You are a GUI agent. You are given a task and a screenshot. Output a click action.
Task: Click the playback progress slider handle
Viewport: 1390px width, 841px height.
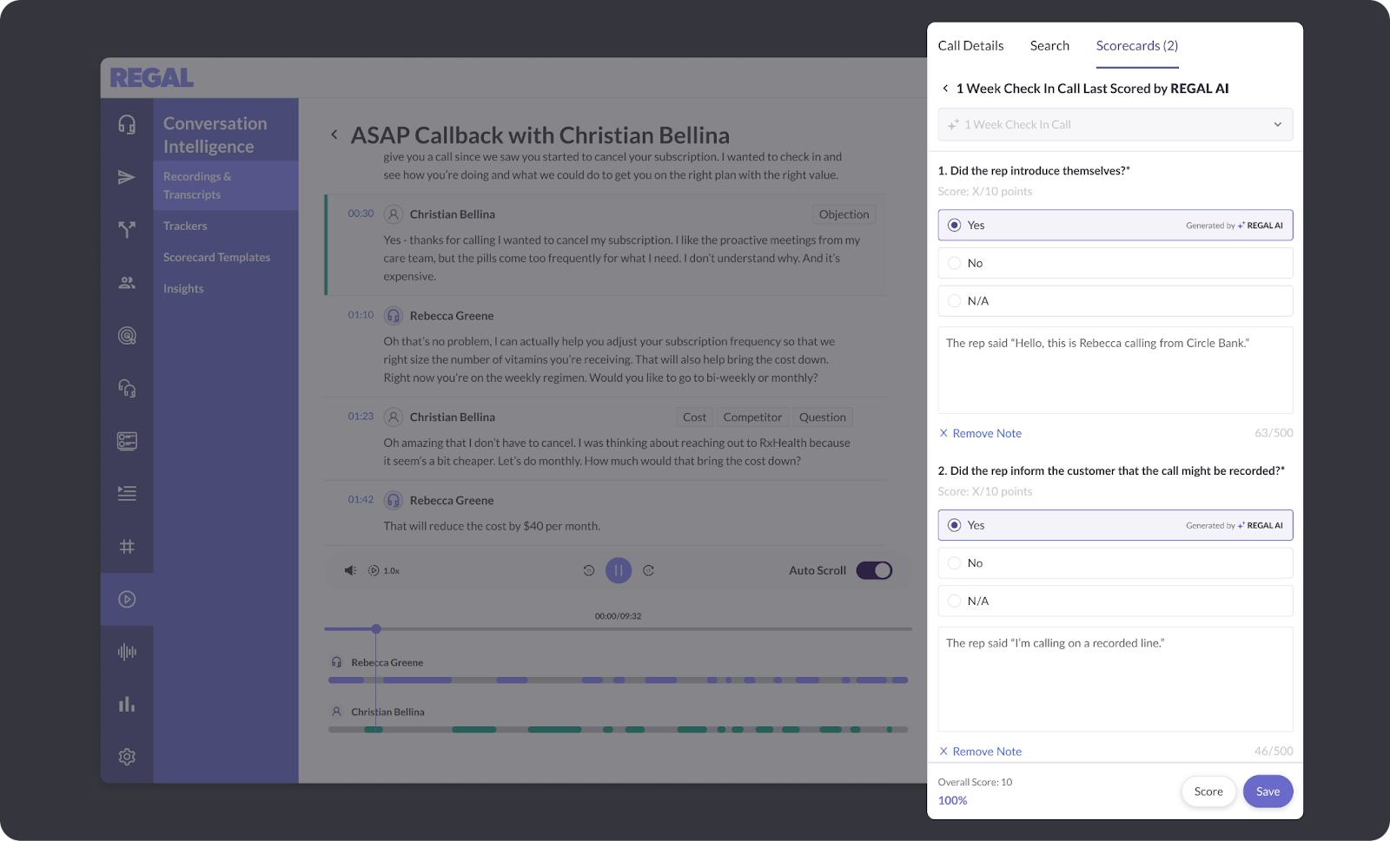point(376,628)
